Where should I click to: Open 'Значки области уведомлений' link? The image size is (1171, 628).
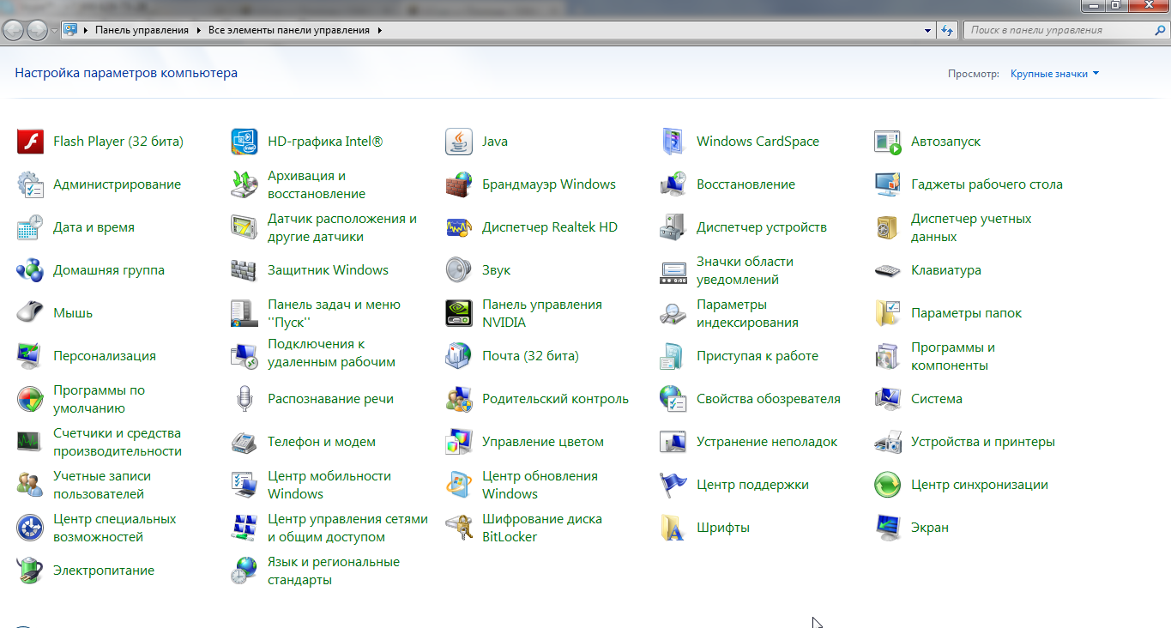(x=745, y=270)
